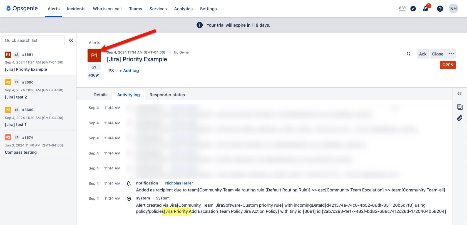Select the Compass testing alert #3674
Image resolution: width=467 pixels, height=225 pixels.
(38, 145)
